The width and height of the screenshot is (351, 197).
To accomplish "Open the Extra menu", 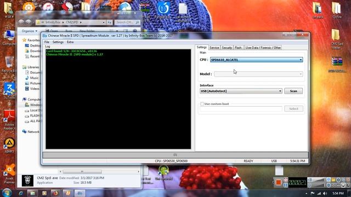I will pyautogui.click(x=70, y=42).
